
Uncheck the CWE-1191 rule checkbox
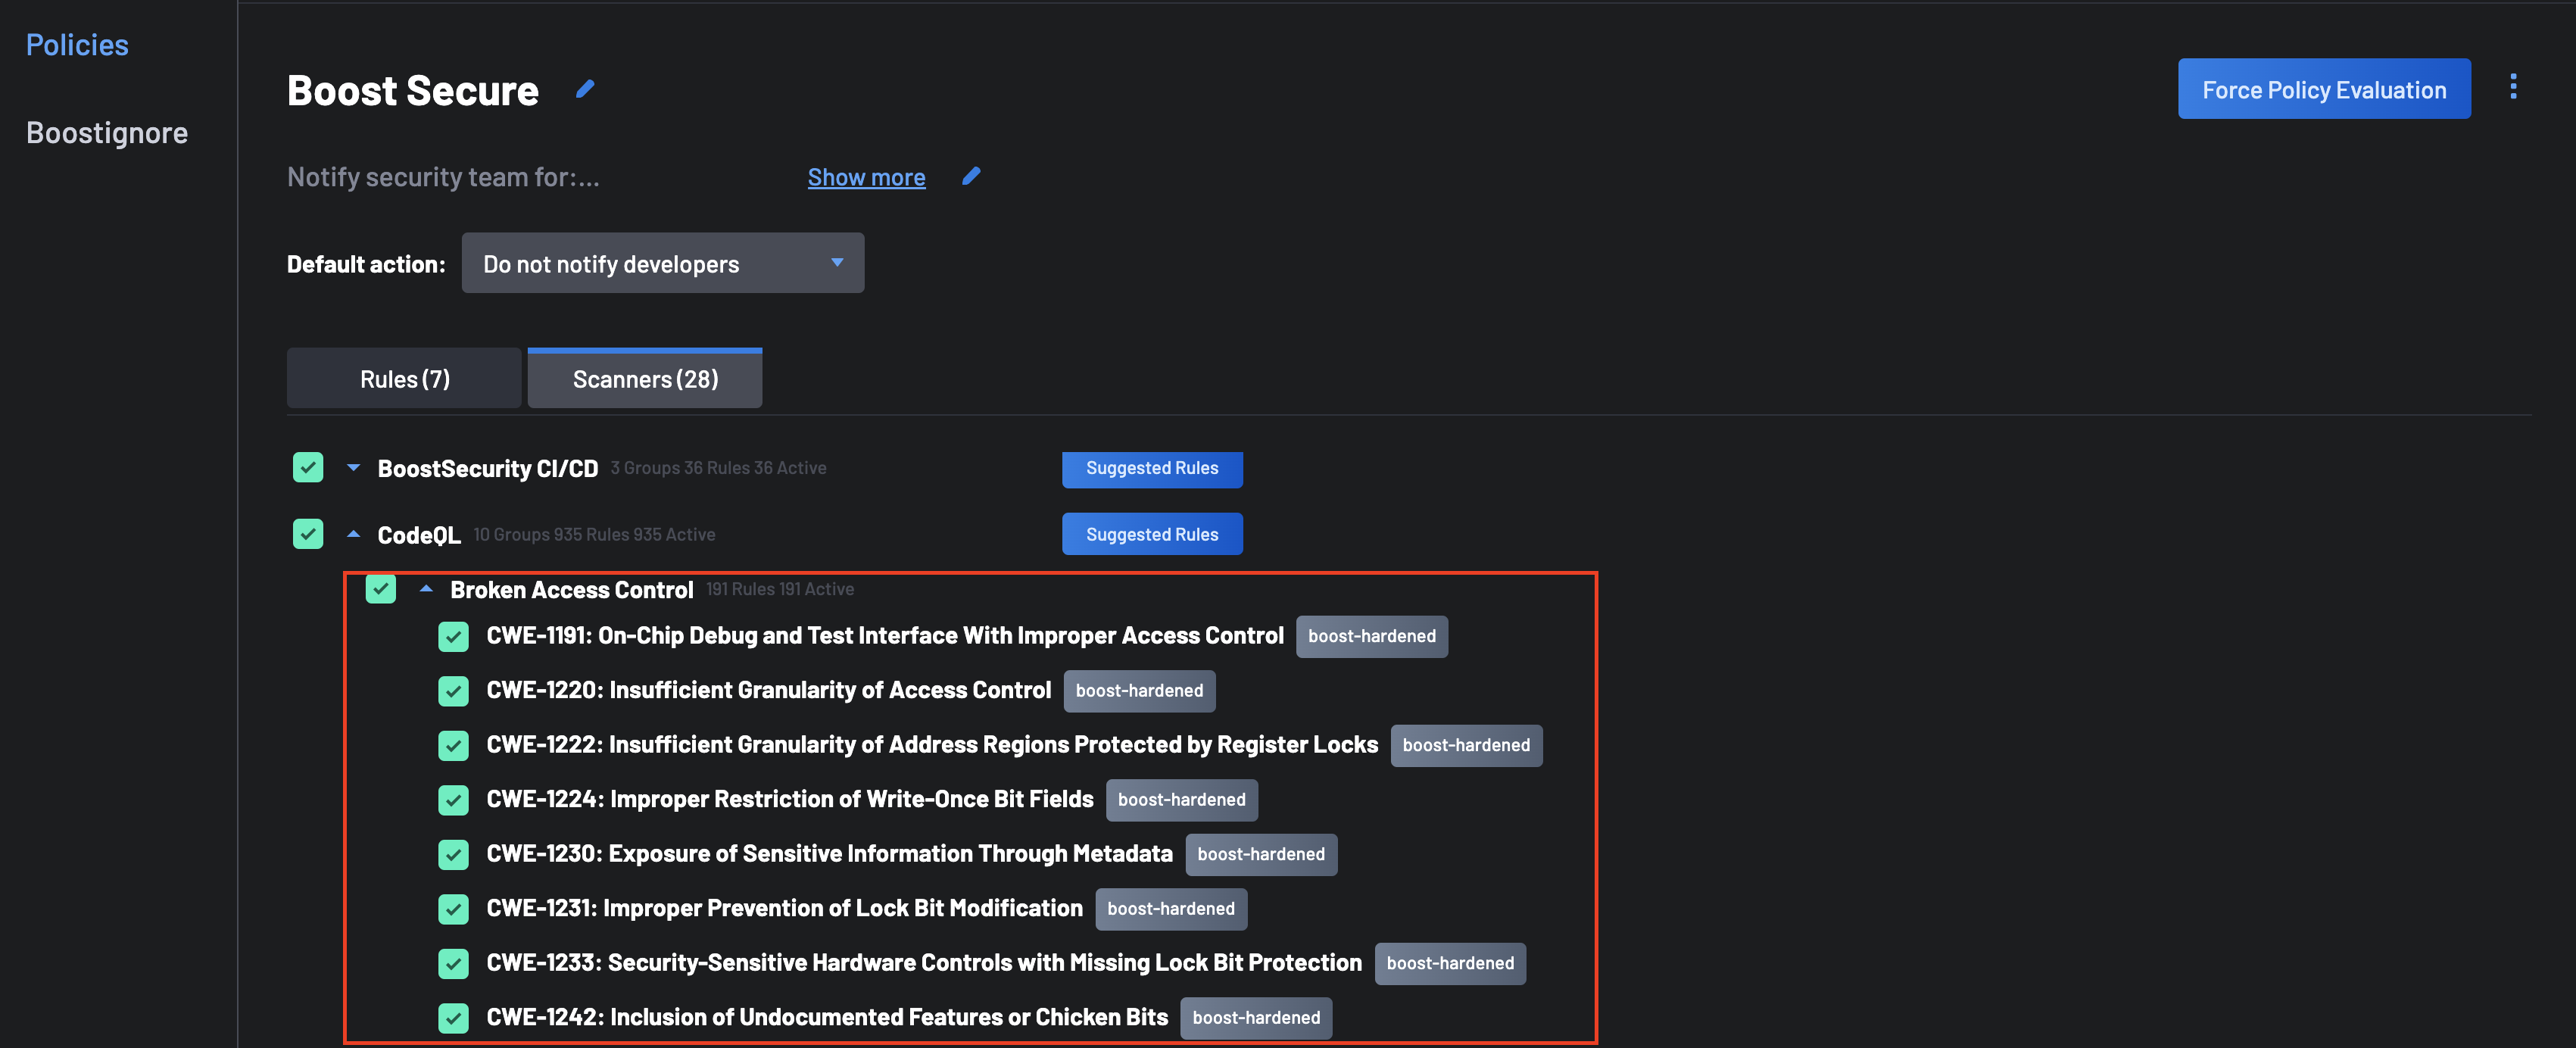[x=454, y=636]
